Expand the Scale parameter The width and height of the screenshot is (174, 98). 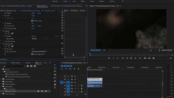[2, 16]
